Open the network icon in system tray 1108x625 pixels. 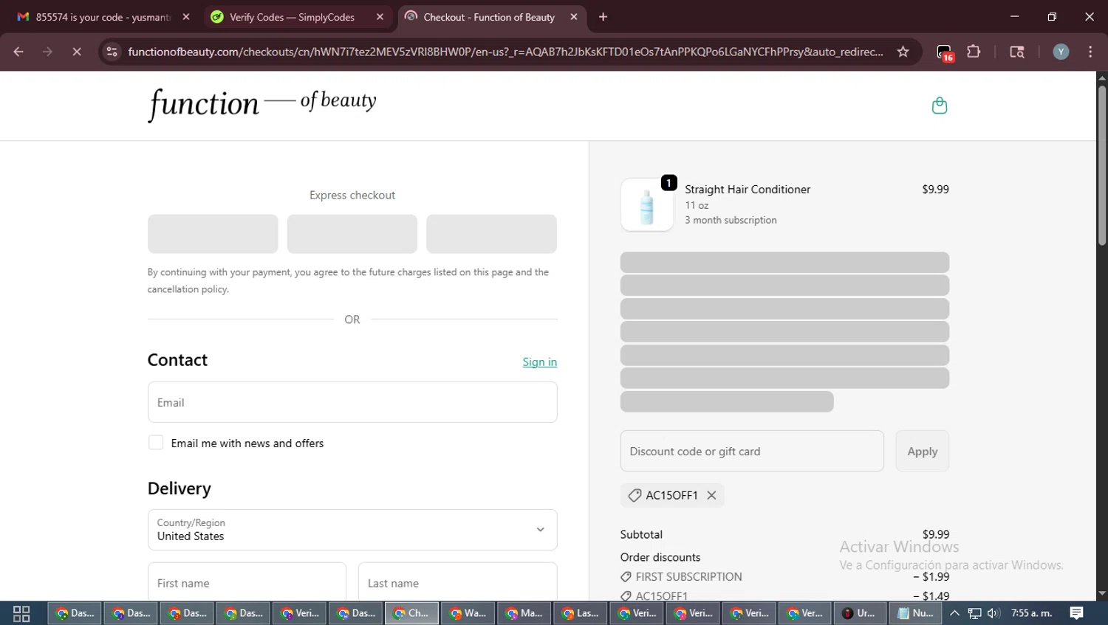tap(974, 613)
